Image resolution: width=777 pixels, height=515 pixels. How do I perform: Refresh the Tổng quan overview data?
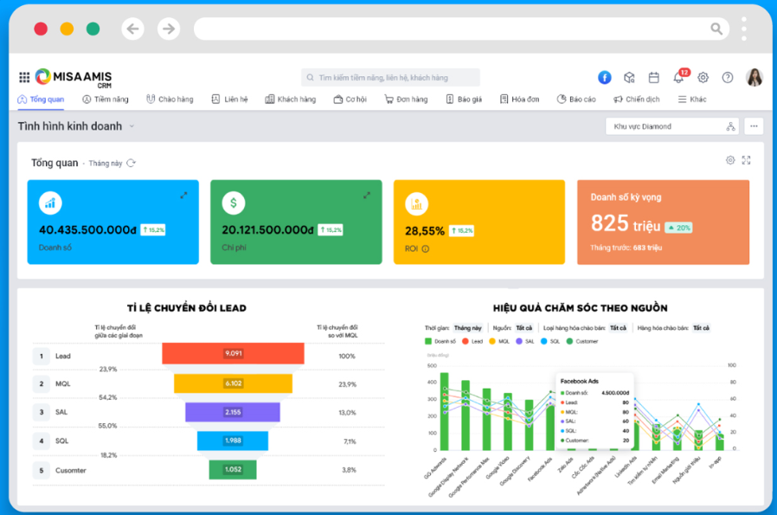point(131,163)
